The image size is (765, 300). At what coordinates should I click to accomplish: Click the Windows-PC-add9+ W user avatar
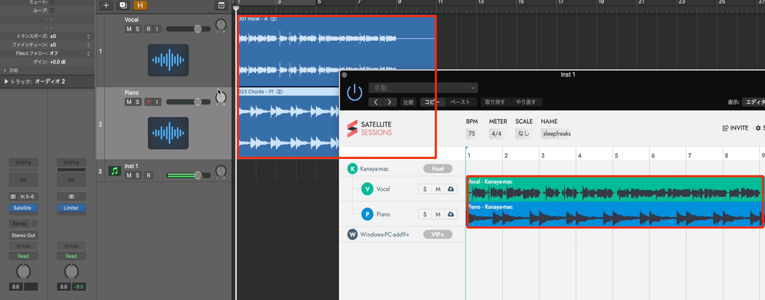tap(352, 234)
